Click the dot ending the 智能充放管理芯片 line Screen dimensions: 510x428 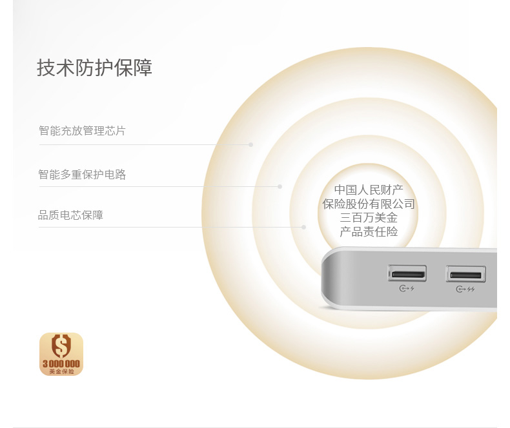click(250, 144)
